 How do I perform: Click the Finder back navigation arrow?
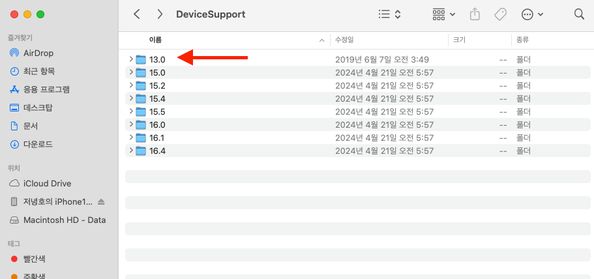pyautogui.click(x=137, y=14)
